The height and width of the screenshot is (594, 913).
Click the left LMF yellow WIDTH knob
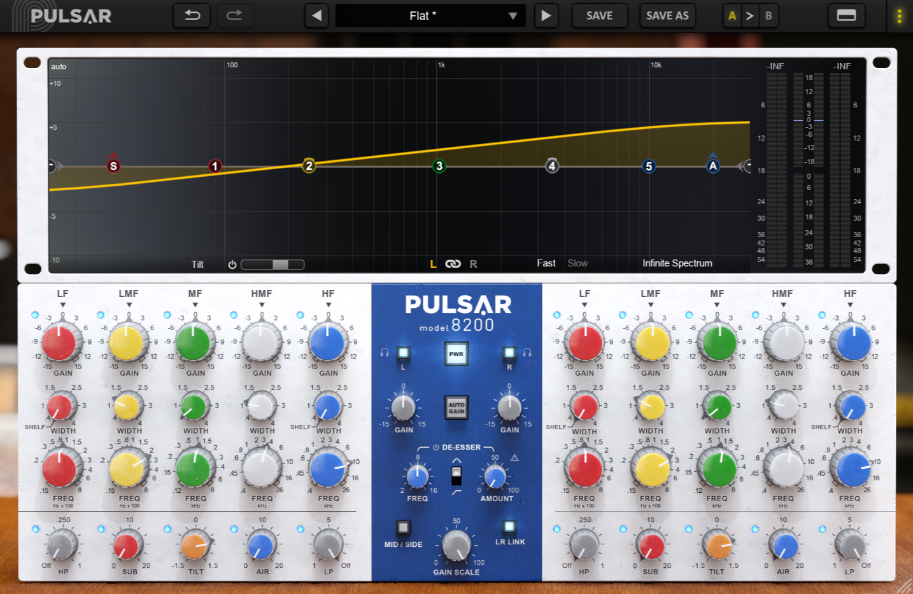click(x=127, y=408)
